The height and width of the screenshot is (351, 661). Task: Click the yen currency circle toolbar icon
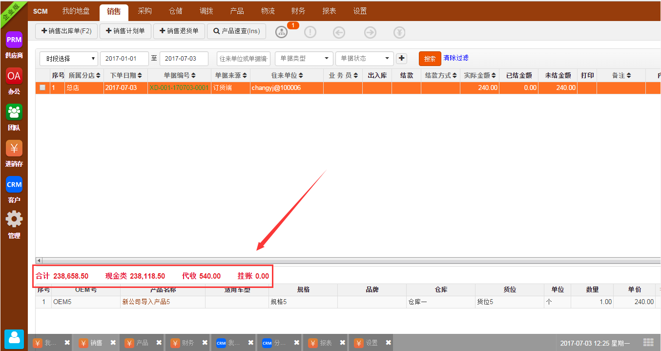399,32
